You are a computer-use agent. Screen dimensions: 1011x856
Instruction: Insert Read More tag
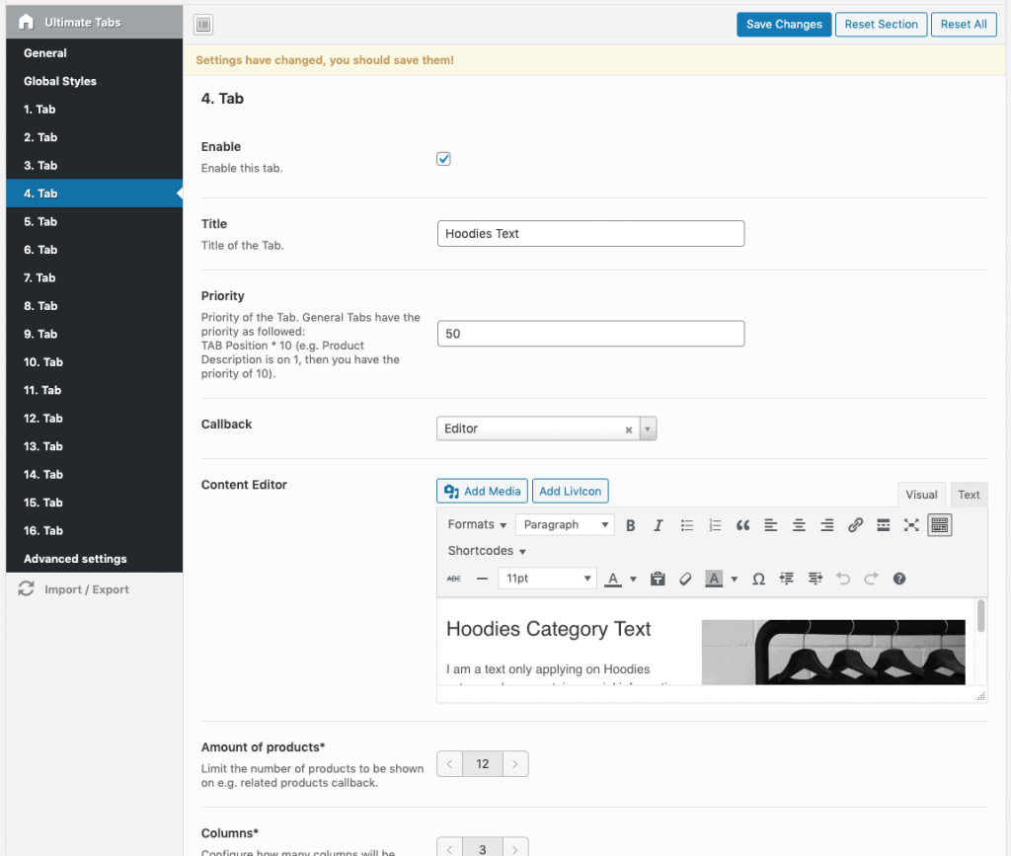884,525
